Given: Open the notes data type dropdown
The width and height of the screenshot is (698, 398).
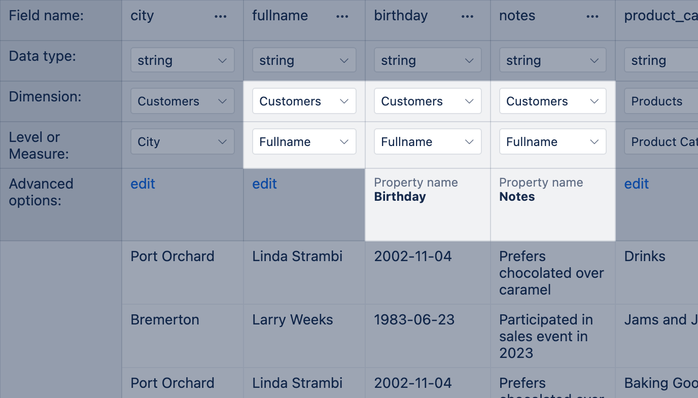Looking at the screenshot, I should point(552,60).
